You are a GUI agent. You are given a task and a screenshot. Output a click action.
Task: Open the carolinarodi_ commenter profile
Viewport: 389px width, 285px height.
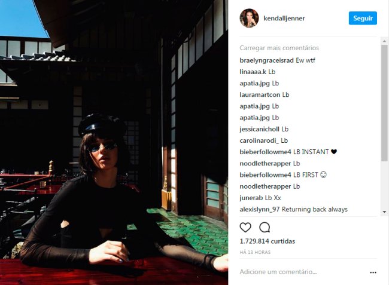coord(259,140)
